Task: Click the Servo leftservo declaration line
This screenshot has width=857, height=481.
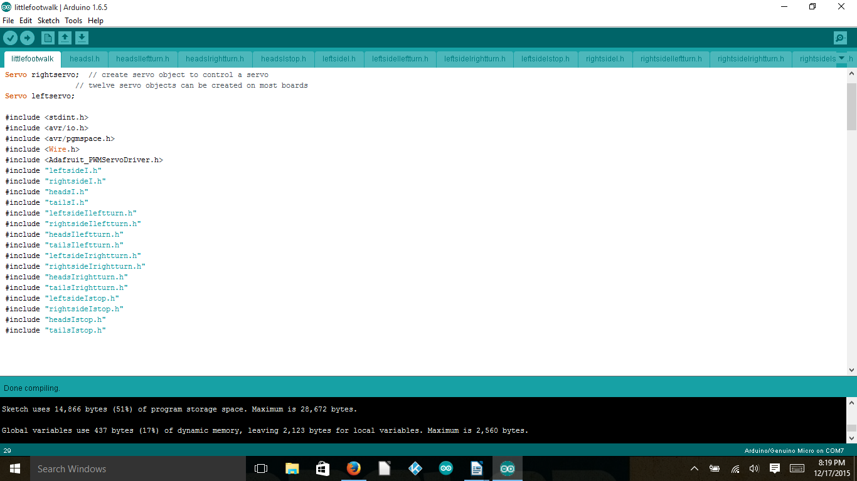Action: point(40,96)
